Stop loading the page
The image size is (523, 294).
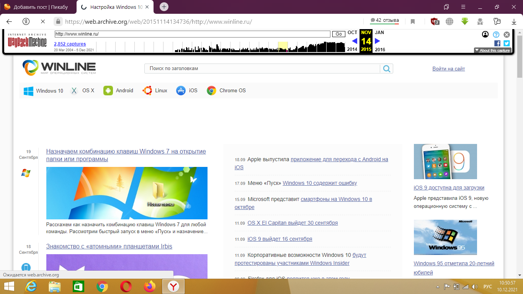pyautogui.click(x=43, y=21)
